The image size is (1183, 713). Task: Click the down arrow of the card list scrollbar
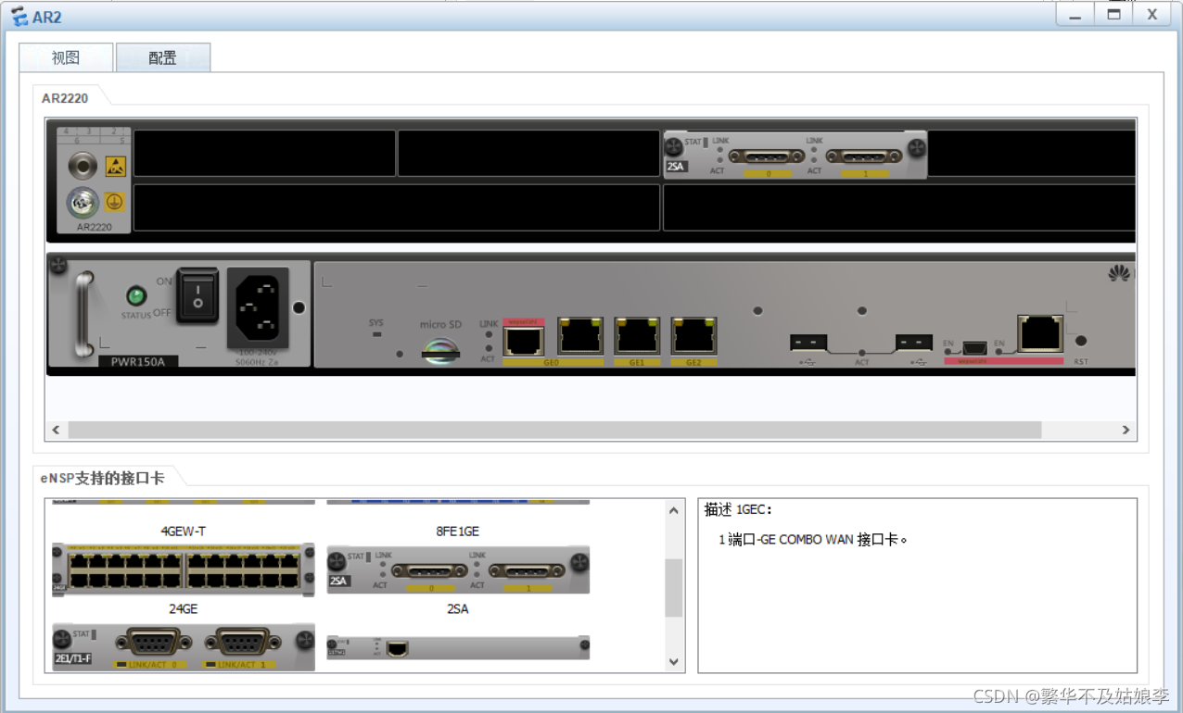coord(674,662)
